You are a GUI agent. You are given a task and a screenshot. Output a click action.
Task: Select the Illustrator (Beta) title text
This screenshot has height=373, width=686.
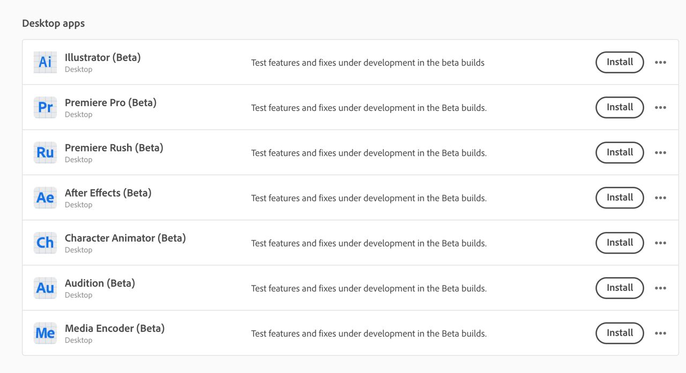(102, 57)
